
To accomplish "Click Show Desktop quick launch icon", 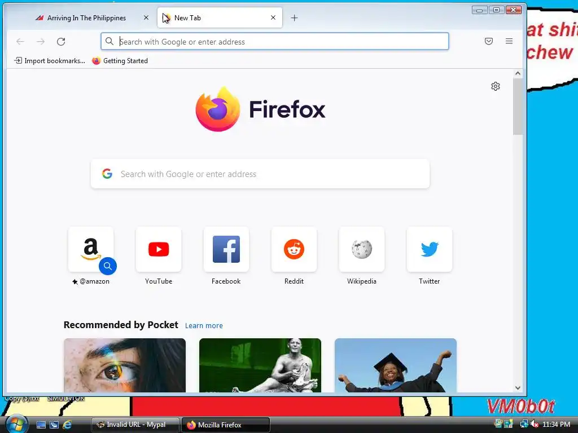I will click(41, 425).
